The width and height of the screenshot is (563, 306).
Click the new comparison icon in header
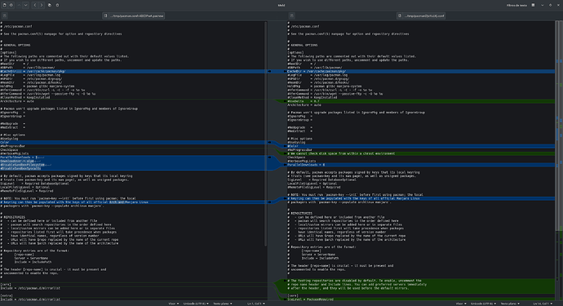[5, 5]
